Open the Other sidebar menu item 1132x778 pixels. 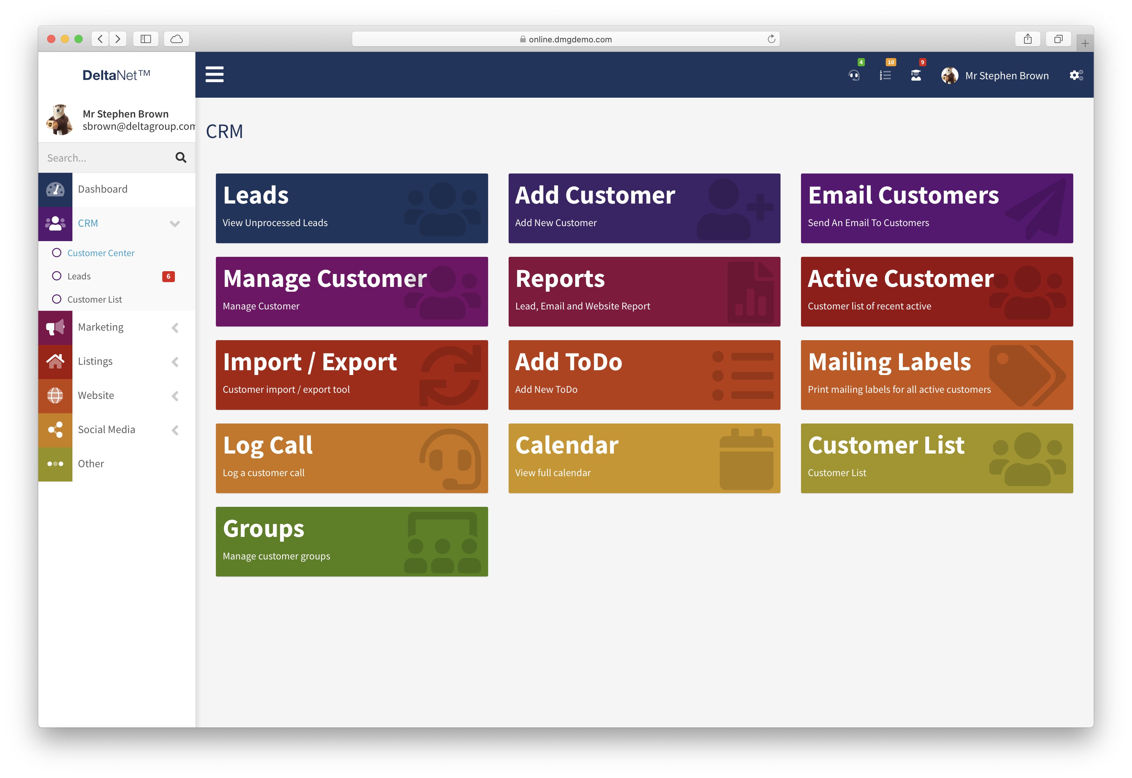pyautogui.click(x=91, y=463)
